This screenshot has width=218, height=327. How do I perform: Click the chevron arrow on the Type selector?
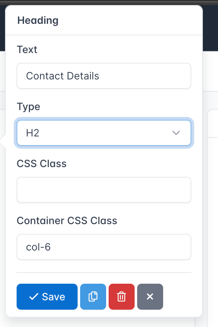pyautogui.click(x=176, y=133)
